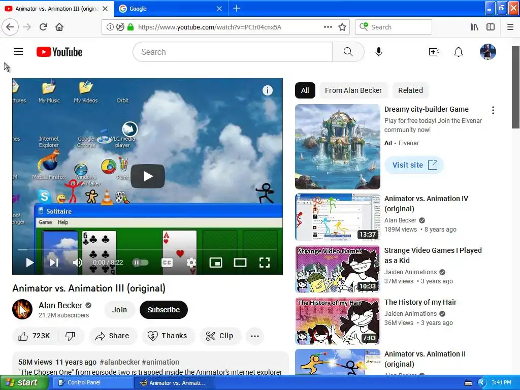Bookmark this page with the star
Screen dimensions: 520x390
pyautogui.click(x=342, y=27)
